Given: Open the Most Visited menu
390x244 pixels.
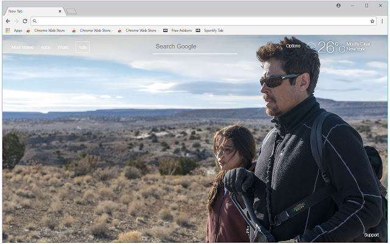Looking at the screenshot, I should coord(23,48).
